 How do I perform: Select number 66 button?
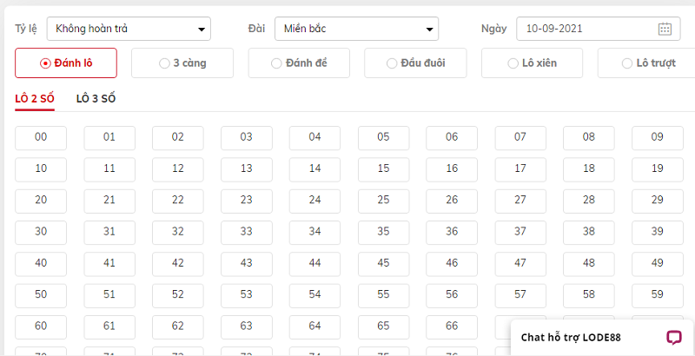tap(452, 326)
